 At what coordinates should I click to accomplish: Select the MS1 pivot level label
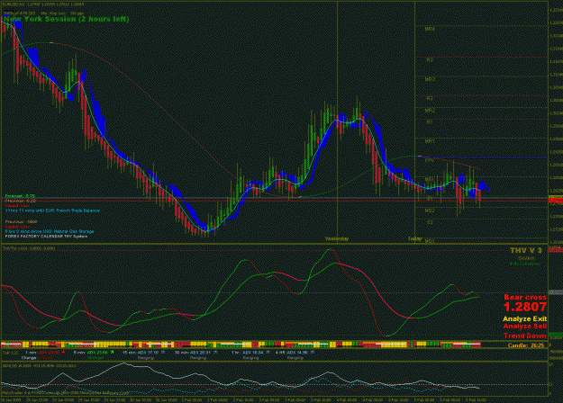[430, 178]
